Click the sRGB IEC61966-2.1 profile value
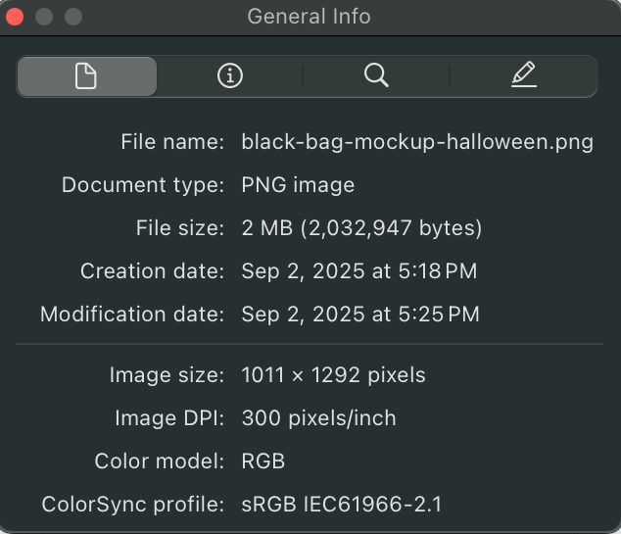 [x=342, y=505]
